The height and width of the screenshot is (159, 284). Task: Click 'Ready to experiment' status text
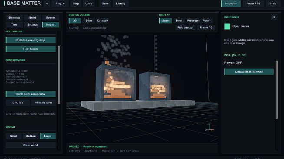point(96,146)
